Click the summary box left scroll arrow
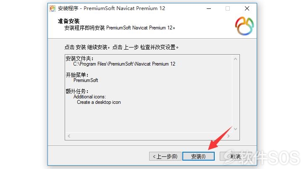This screenshot has height=169, width=305. pyautogui.click(x=69, y=136)
